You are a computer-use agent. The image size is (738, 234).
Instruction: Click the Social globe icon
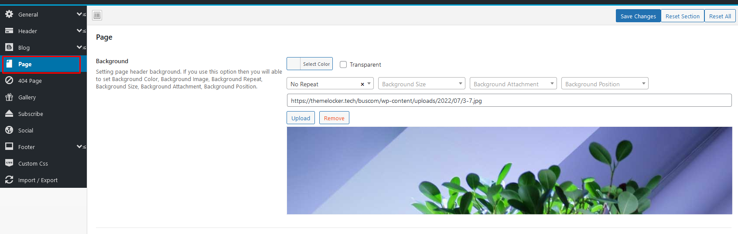click(9, 130)
